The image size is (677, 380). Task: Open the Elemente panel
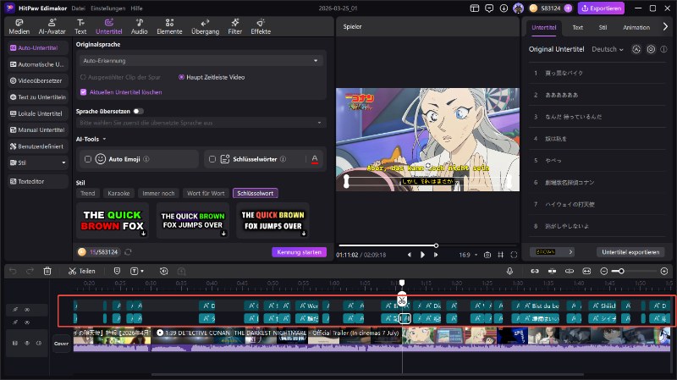(169, 26)
